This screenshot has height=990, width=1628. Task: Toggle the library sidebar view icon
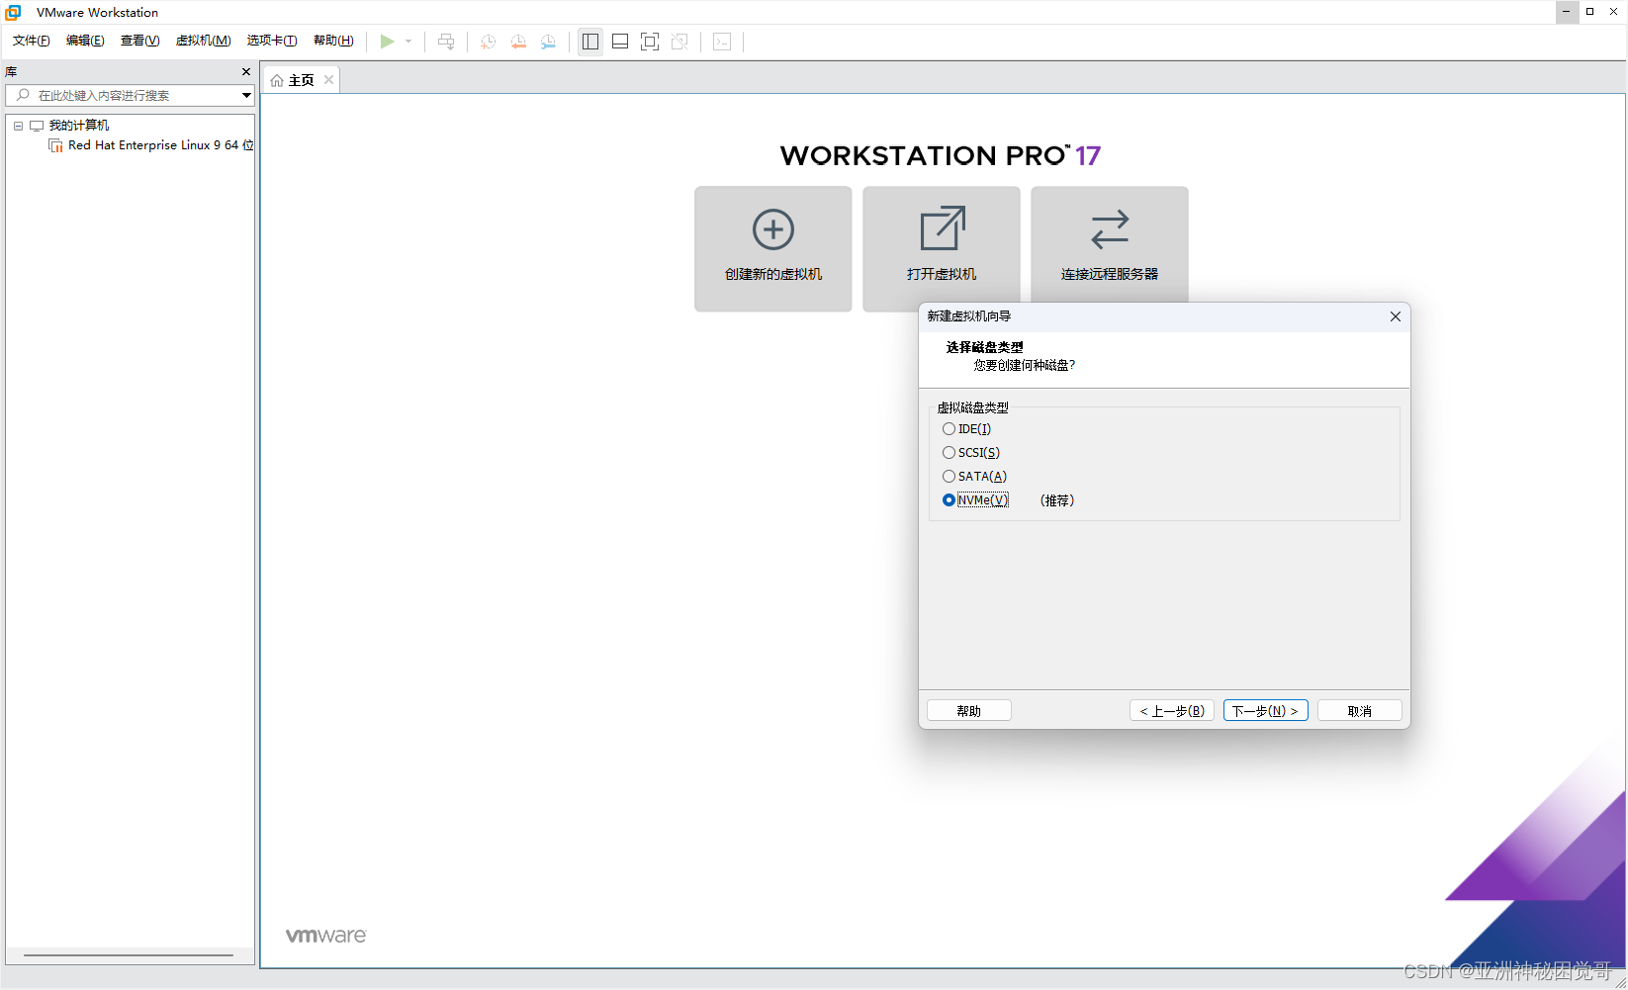point(590,42)
